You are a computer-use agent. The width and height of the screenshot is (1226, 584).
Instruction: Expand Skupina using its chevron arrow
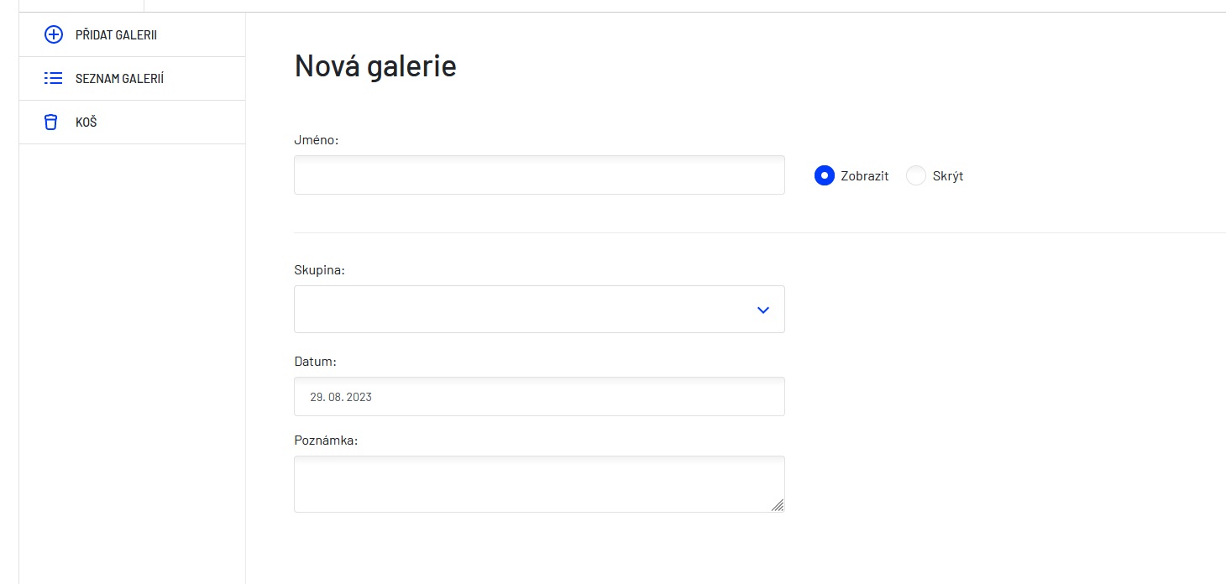coord(763,310)
